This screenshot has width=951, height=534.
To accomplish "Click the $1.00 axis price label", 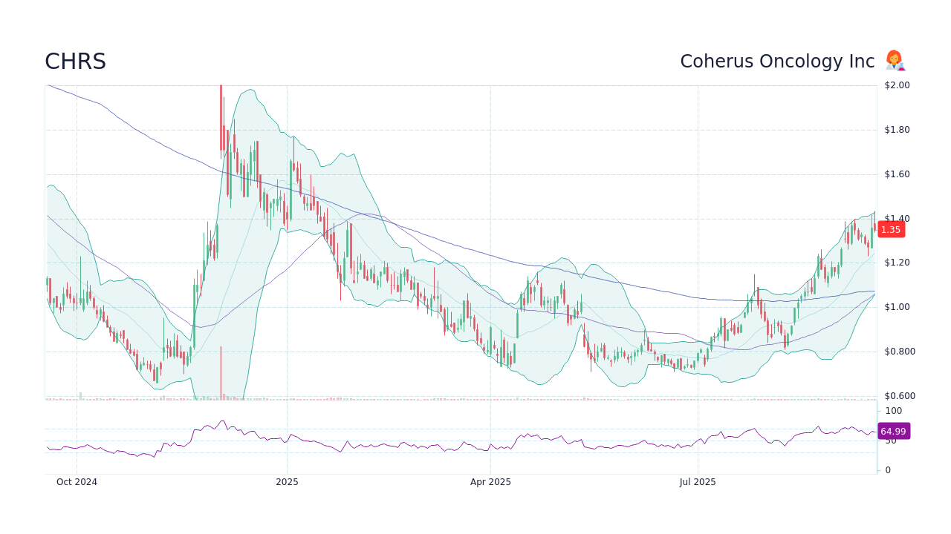I will [897, 307].
